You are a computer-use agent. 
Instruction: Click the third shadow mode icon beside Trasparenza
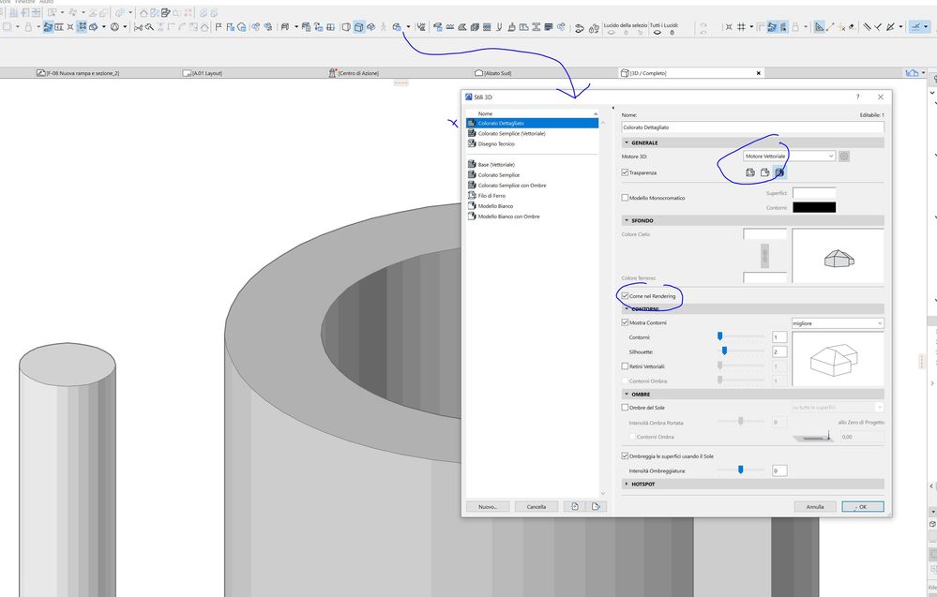[x=779, y=172]
